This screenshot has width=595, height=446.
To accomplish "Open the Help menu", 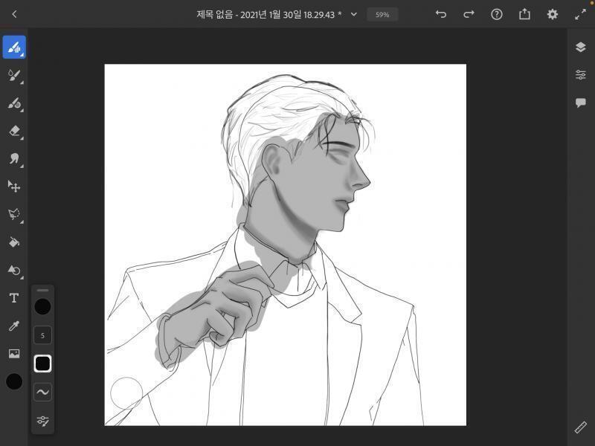I will point(497,14).
